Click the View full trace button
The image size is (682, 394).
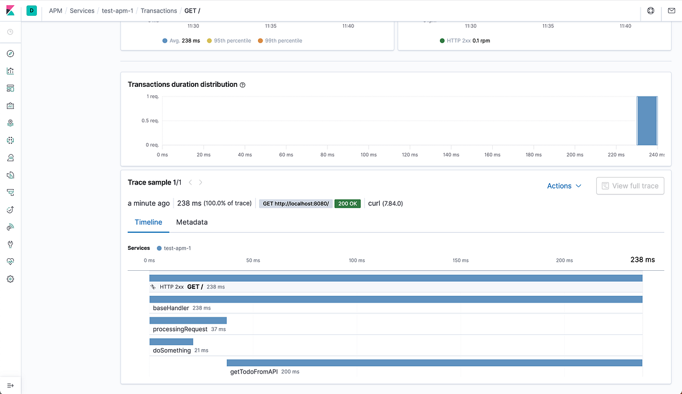point(630,186)
